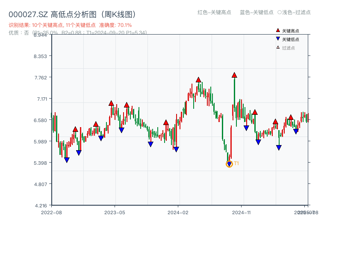Click the gray 优质：否 parameter line
342x256 pixels.
78,33
